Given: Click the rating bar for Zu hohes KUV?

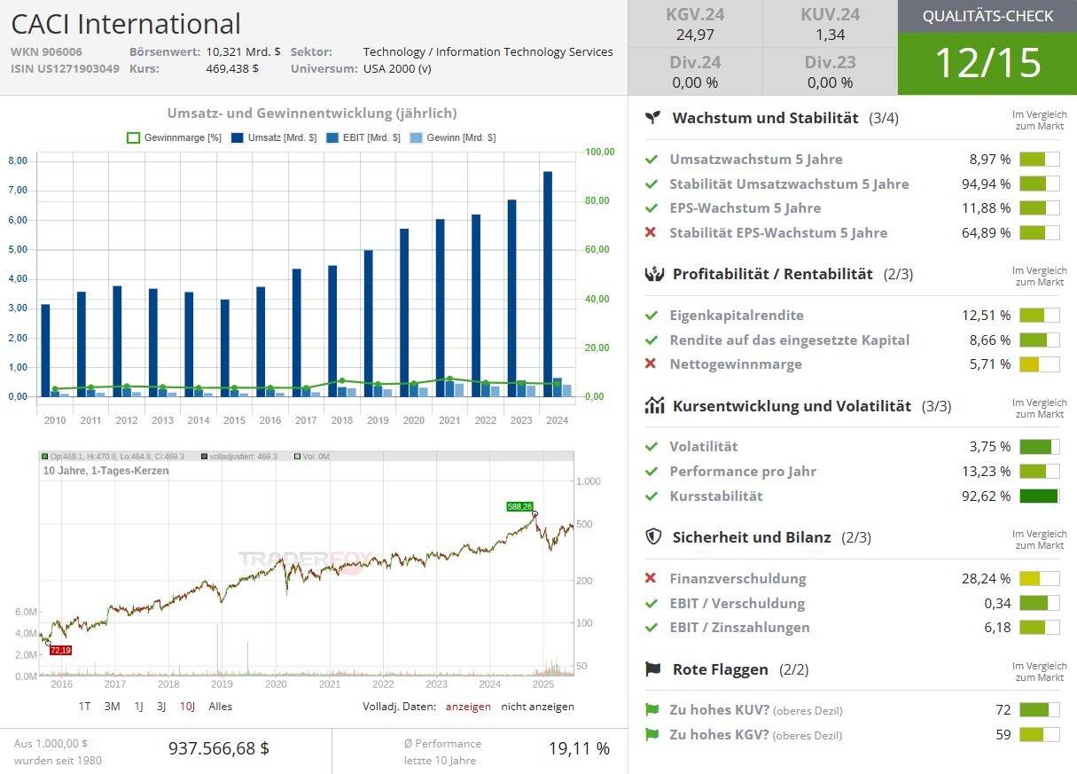Looking at the screenshot, I should (1040, 710).
